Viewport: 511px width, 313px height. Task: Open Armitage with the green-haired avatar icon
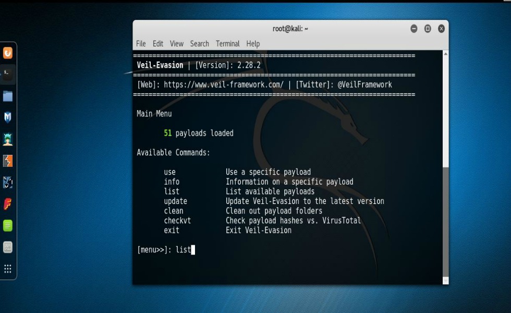[x=8, y=139]
